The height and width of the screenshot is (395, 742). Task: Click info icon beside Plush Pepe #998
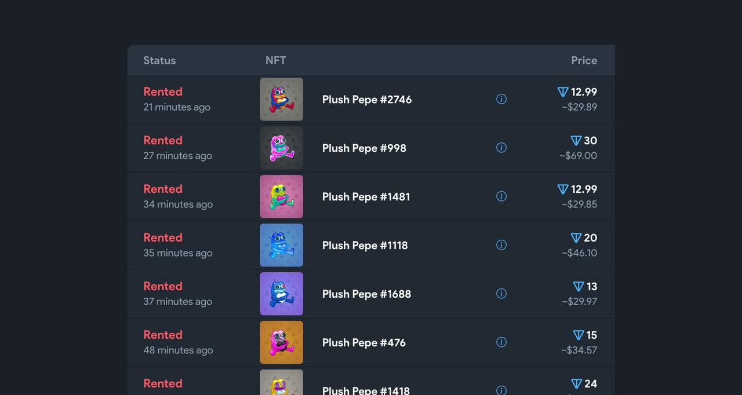[x=501, y=148]
